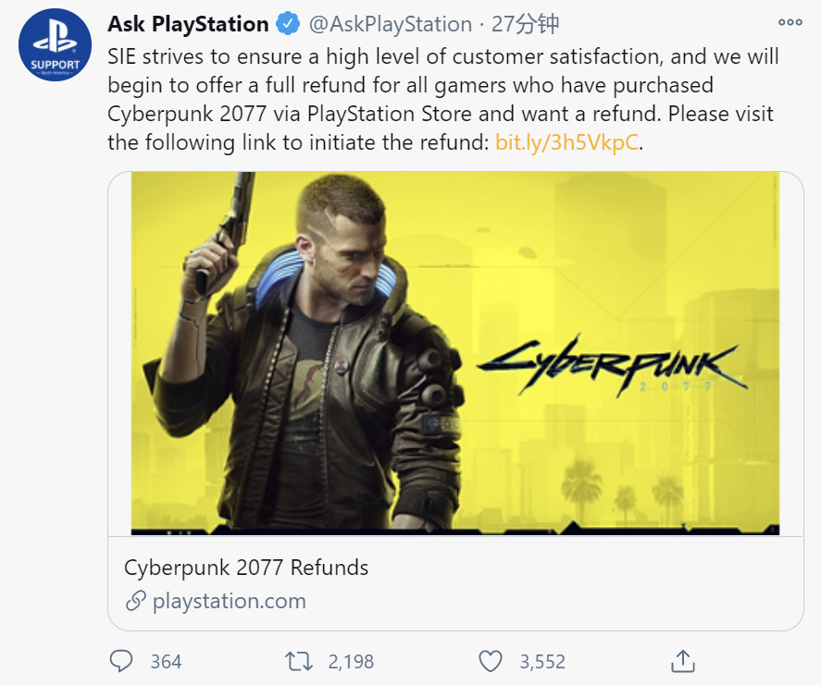Open the three-dot more options menu

(790, 22)
